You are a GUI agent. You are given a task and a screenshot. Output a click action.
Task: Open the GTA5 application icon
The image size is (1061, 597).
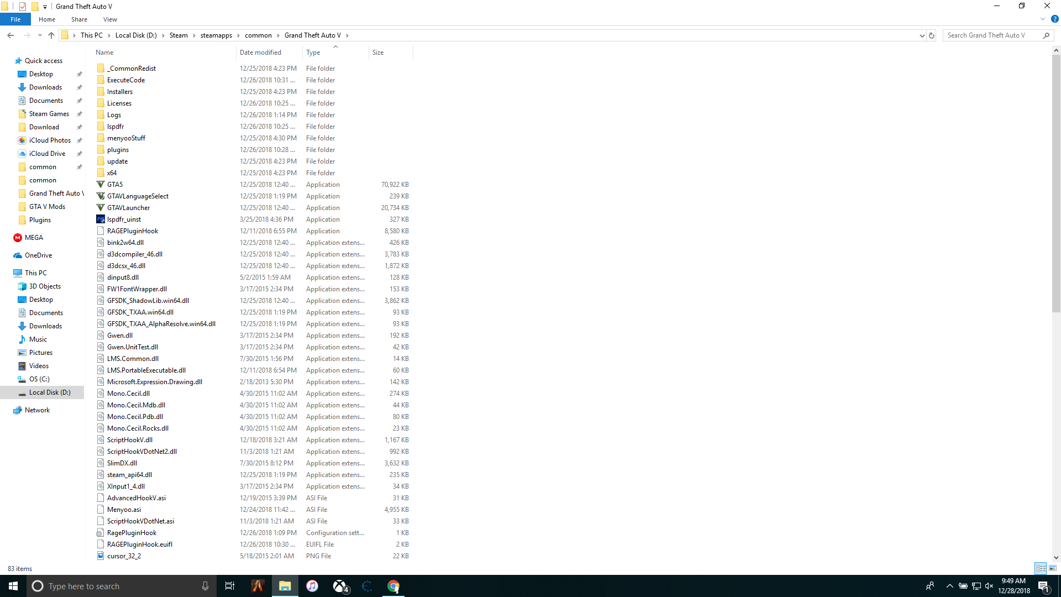101,185
